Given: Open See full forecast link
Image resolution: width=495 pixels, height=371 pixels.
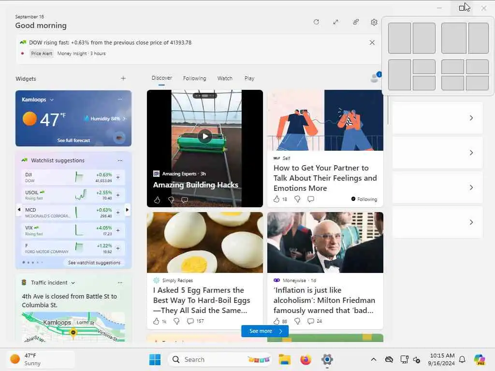Looking at the screenshot, I should (73, 141).
